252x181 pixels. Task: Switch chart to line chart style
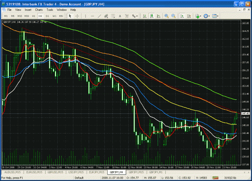pos(158,16)
